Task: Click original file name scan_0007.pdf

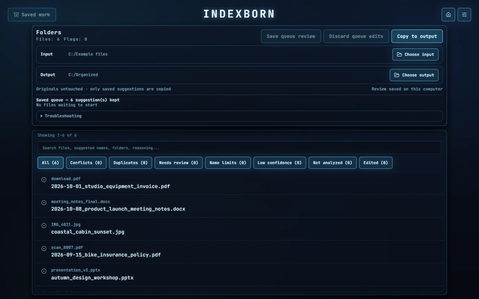Action: point(67,248)
